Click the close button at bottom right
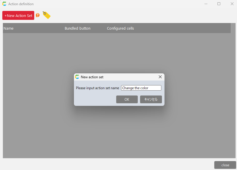237x170 pixels. 225,165
